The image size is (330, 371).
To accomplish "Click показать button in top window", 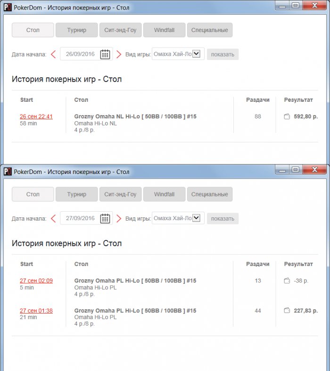I will tap(223, 54).
